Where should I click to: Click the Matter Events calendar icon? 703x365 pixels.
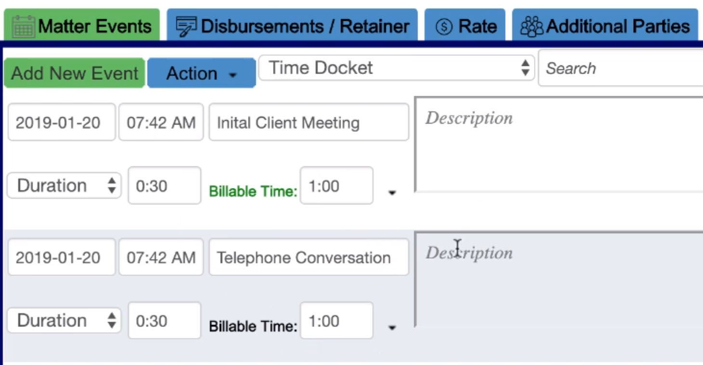(x=23, y=26)
